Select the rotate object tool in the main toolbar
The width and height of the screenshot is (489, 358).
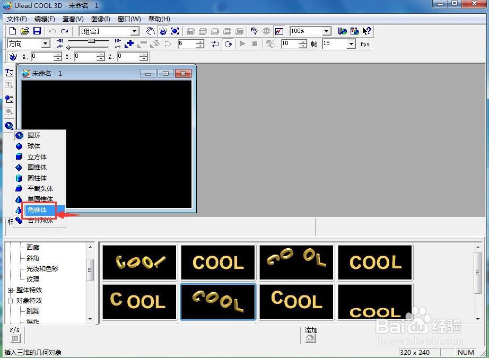[x=163, y=31]
